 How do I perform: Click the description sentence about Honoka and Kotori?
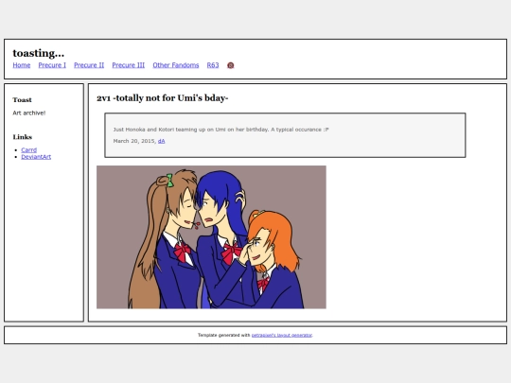[220, 130]
